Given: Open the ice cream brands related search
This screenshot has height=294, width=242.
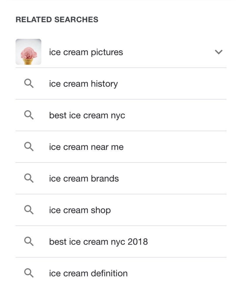Looking at the screenshot, I should (84, 179).
